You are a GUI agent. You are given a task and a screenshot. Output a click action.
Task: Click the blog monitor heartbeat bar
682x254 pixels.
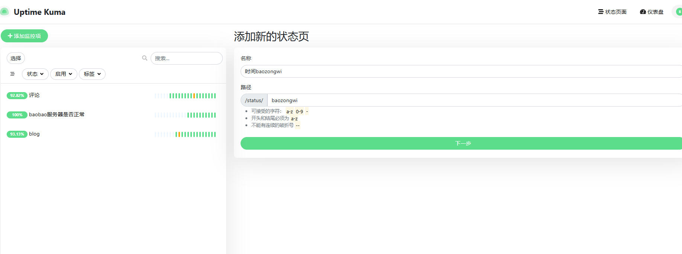tap(185, 134)
